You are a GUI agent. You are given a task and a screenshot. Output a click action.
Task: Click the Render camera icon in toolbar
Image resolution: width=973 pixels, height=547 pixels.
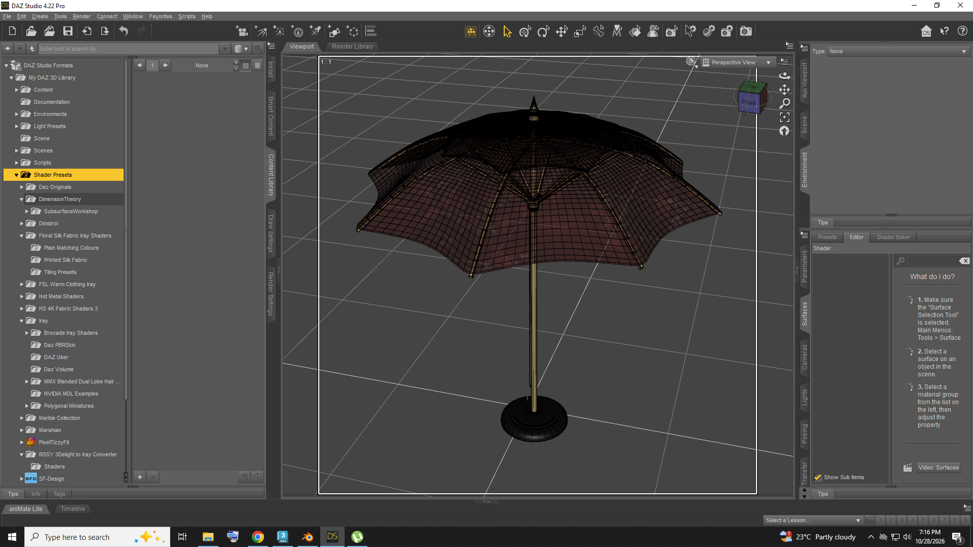(x=746, y=31)
